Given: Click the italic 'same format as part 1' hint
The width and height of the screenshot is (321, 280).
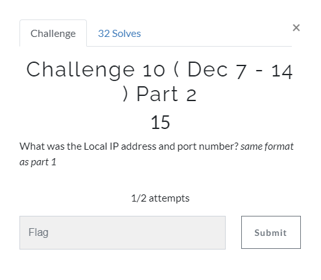Looking at the screenshot, I should 156,154.
